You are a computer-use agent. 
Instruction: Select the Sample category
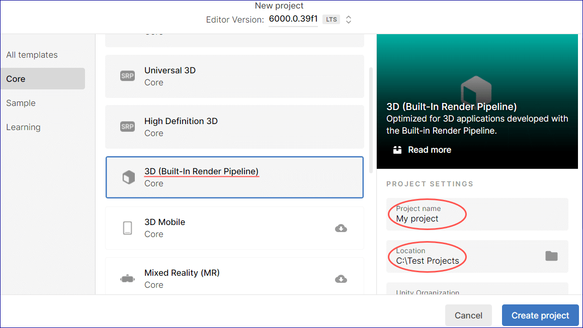point(21,103)
